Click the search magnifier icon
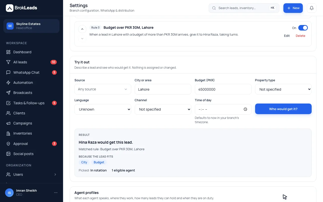 (x=214, y=8)
